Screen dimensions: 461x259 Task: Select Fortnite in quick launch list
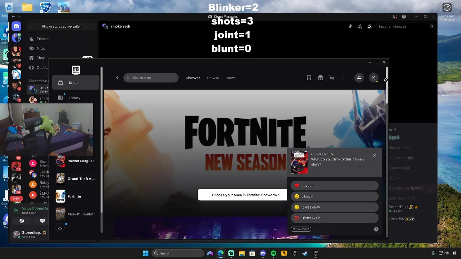[x=76, y=196]
